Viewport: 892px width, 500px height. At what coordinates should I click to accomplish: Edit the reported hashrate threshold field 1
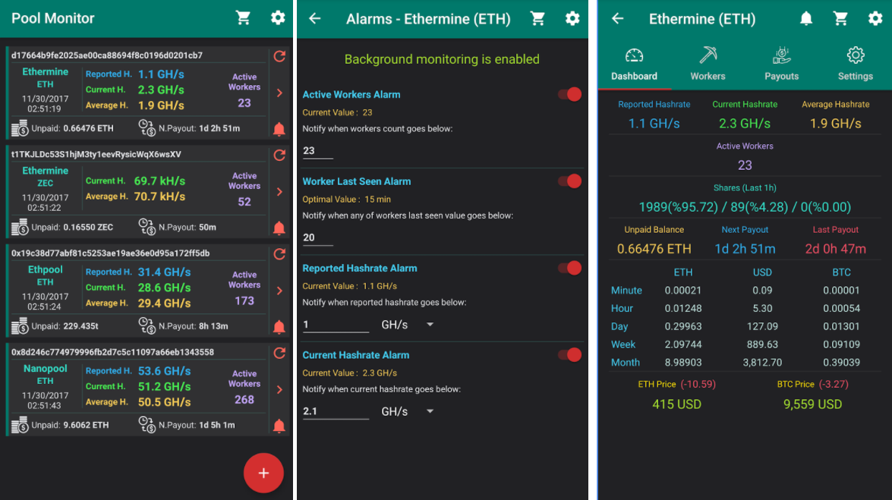pos(336,325)
